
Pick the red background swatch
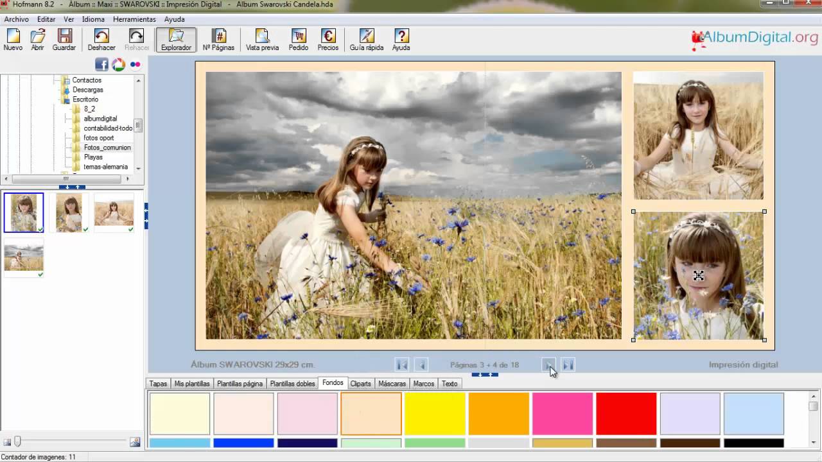626,414
